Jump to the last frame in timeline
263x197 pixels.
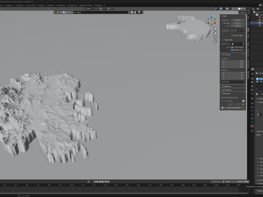click(x=108, y=182)
